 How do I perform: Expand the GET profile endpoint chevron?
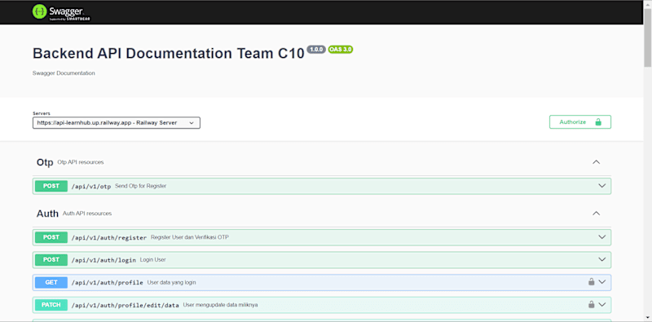[601, 282]
